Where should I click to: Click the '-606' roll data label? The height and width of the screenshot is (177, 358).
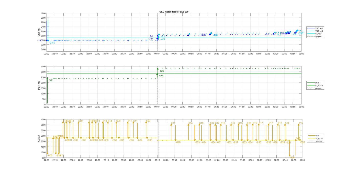(x=50, y=156)
